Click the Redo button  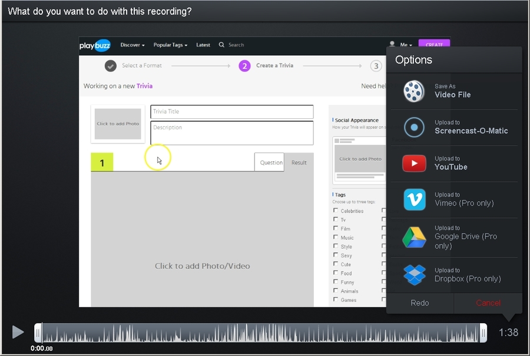420,303
